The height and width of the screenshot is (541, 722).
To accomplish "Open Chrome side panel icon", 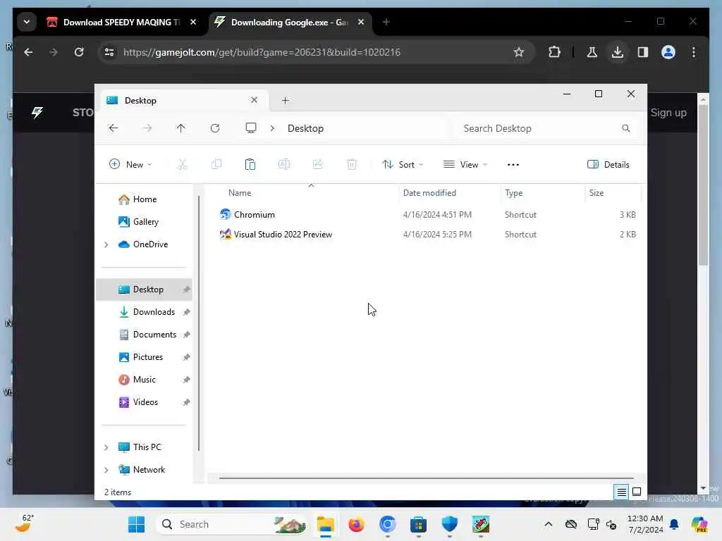I will 643,52.
